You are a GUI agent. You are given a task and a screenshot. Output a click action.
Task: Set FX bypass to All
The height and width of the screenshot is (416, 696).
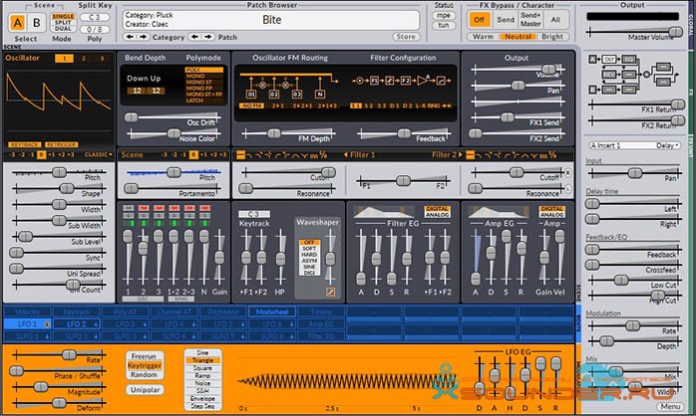(555, 20)
